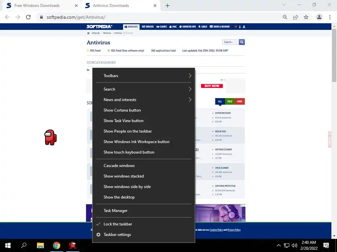Click the Chrome forward arrow
This screenshot has height=252, width=337.
[18, 17]
